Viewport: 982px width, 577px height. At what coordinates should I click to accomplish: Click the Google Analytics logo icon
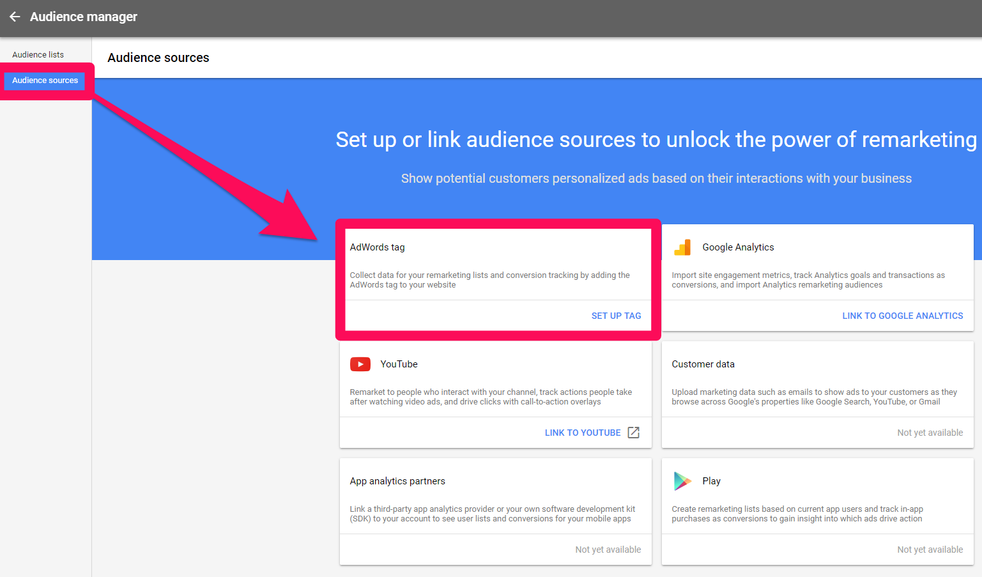click(x=682, y=247)
